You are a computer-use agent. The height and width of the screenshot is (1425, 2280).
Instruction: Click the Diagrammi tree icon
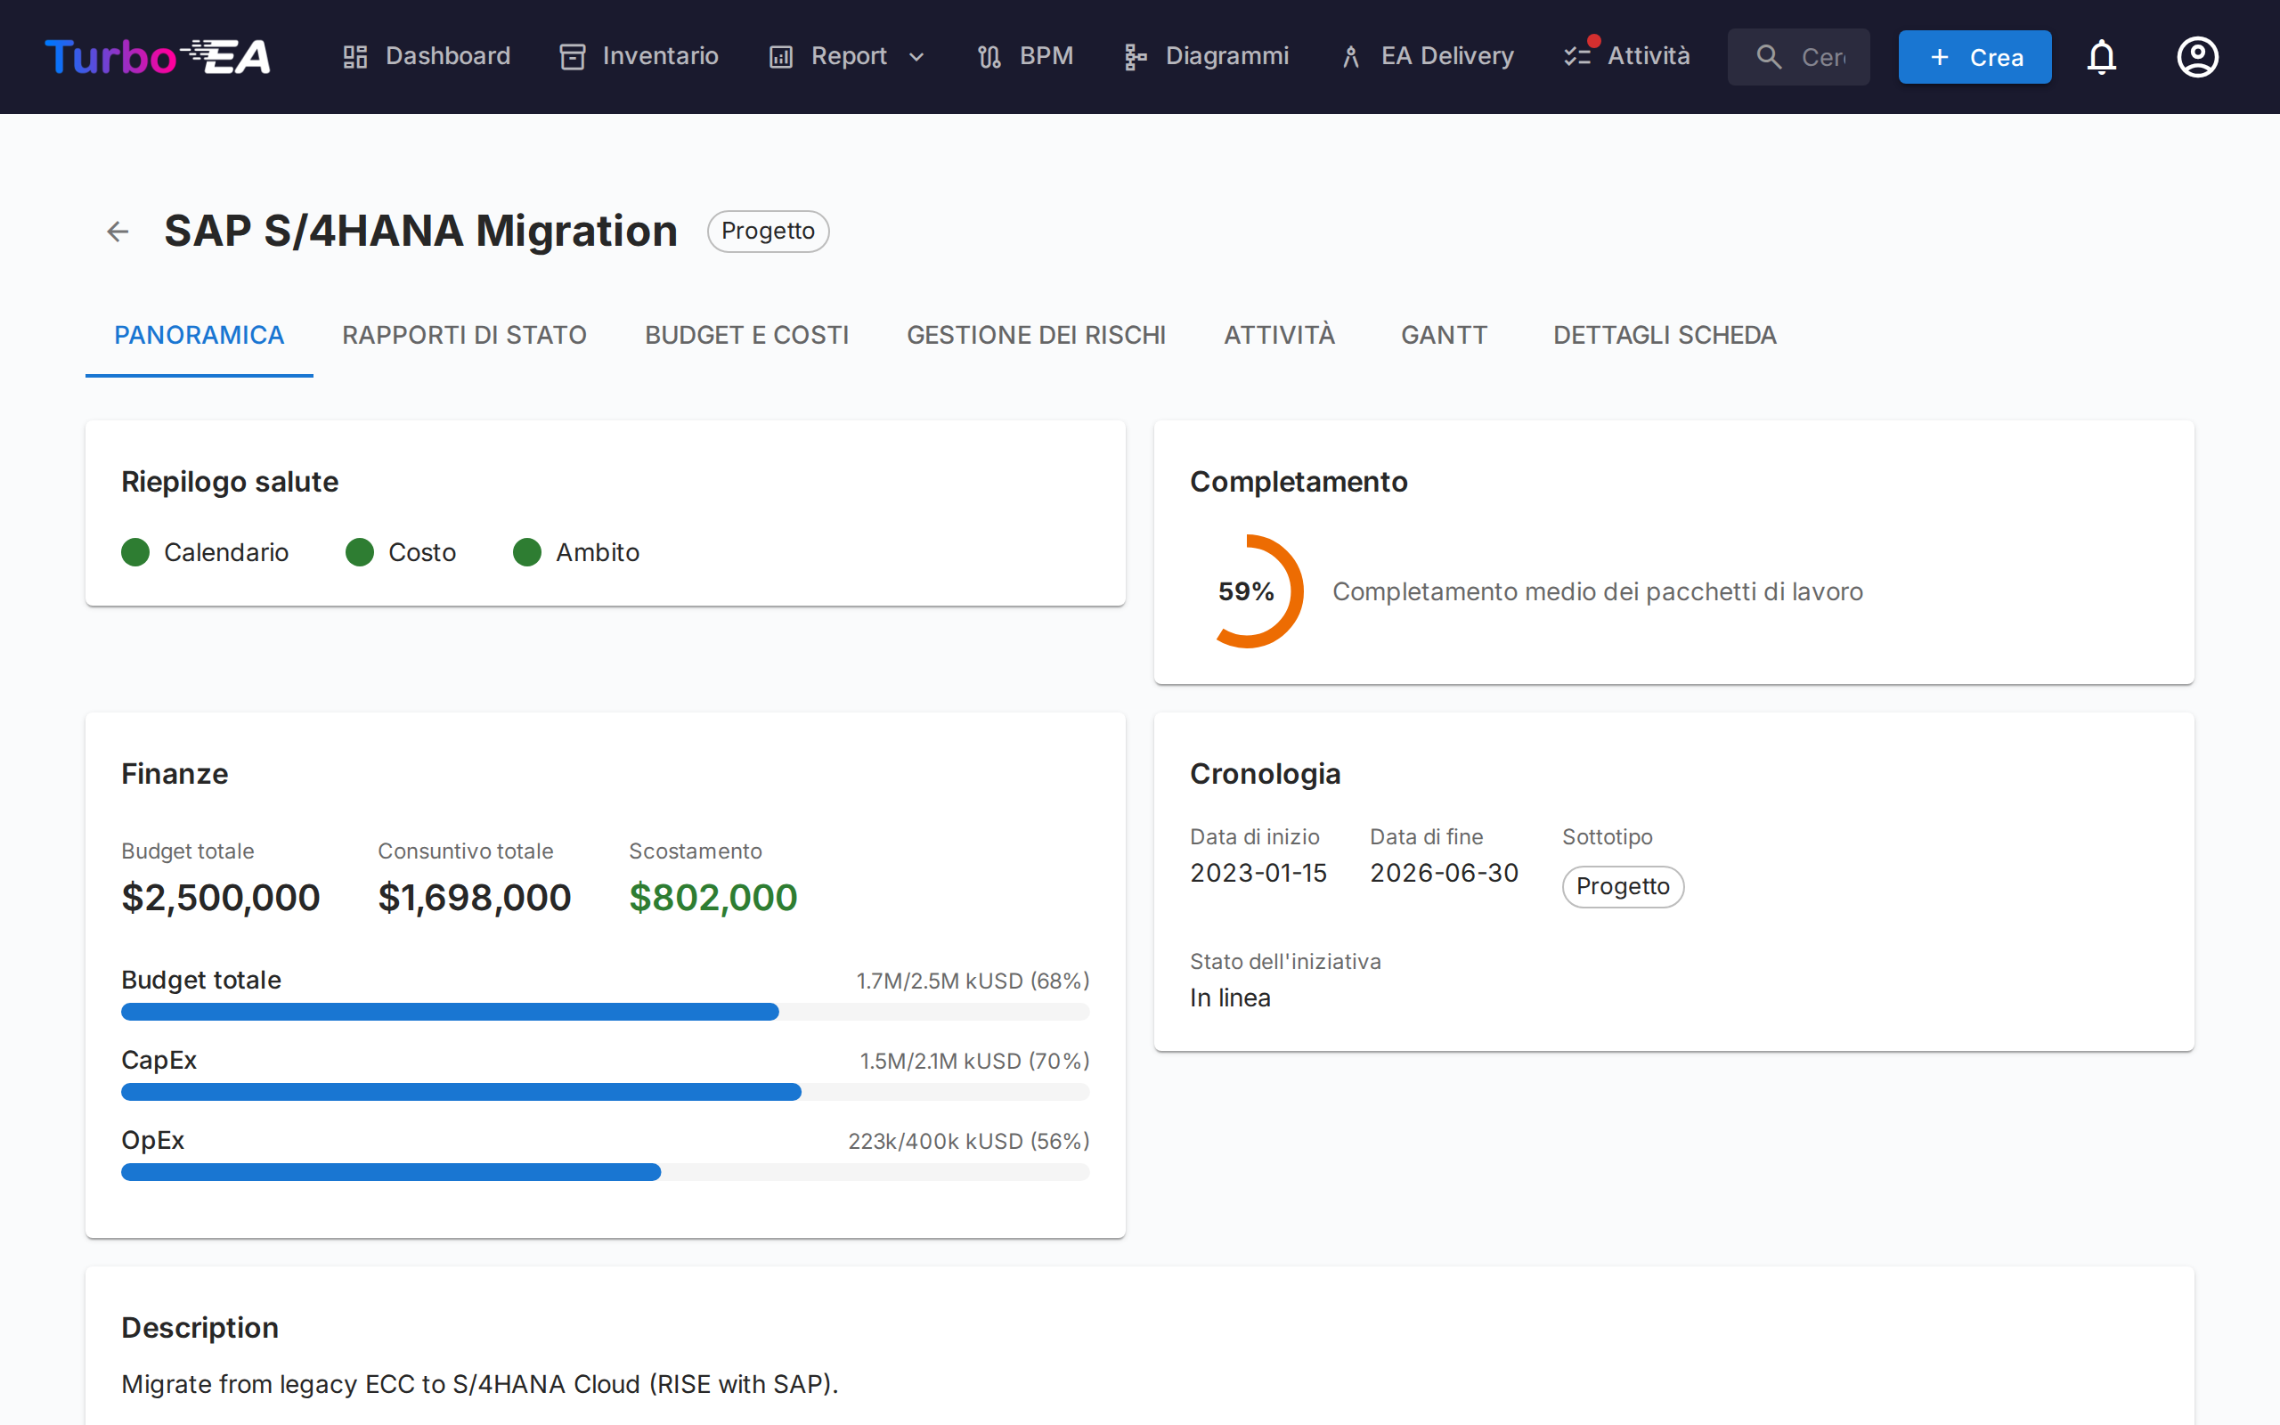(x=1135, y=56)
